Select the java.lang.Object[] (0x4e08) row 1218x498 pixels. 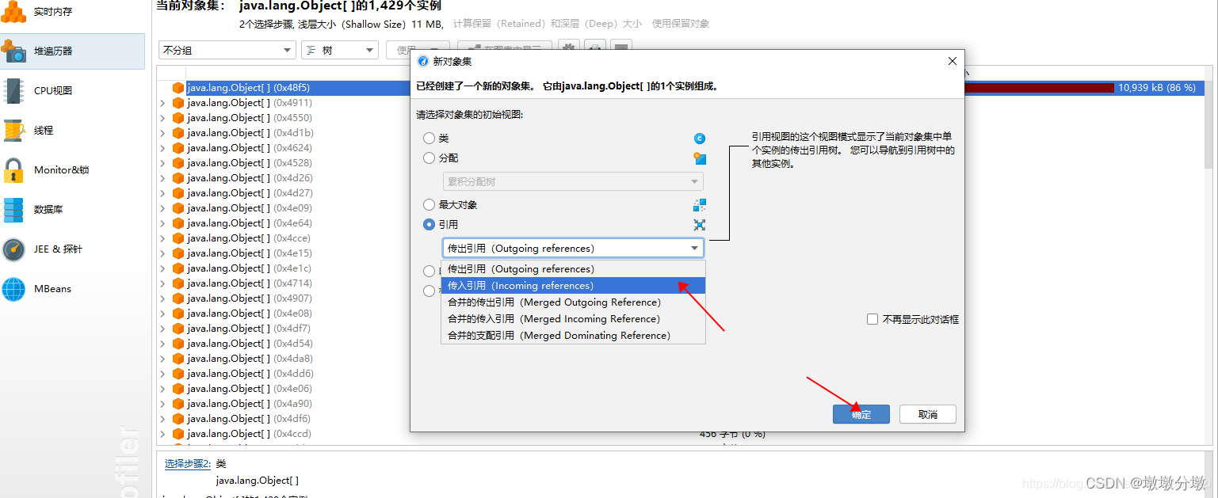pos(250,314)
